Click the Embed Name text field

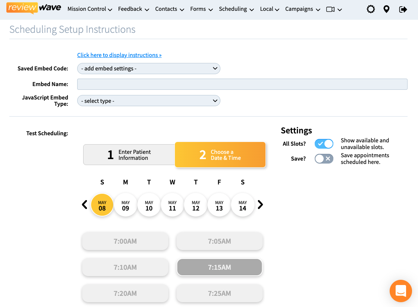click(x=242, y=84)
